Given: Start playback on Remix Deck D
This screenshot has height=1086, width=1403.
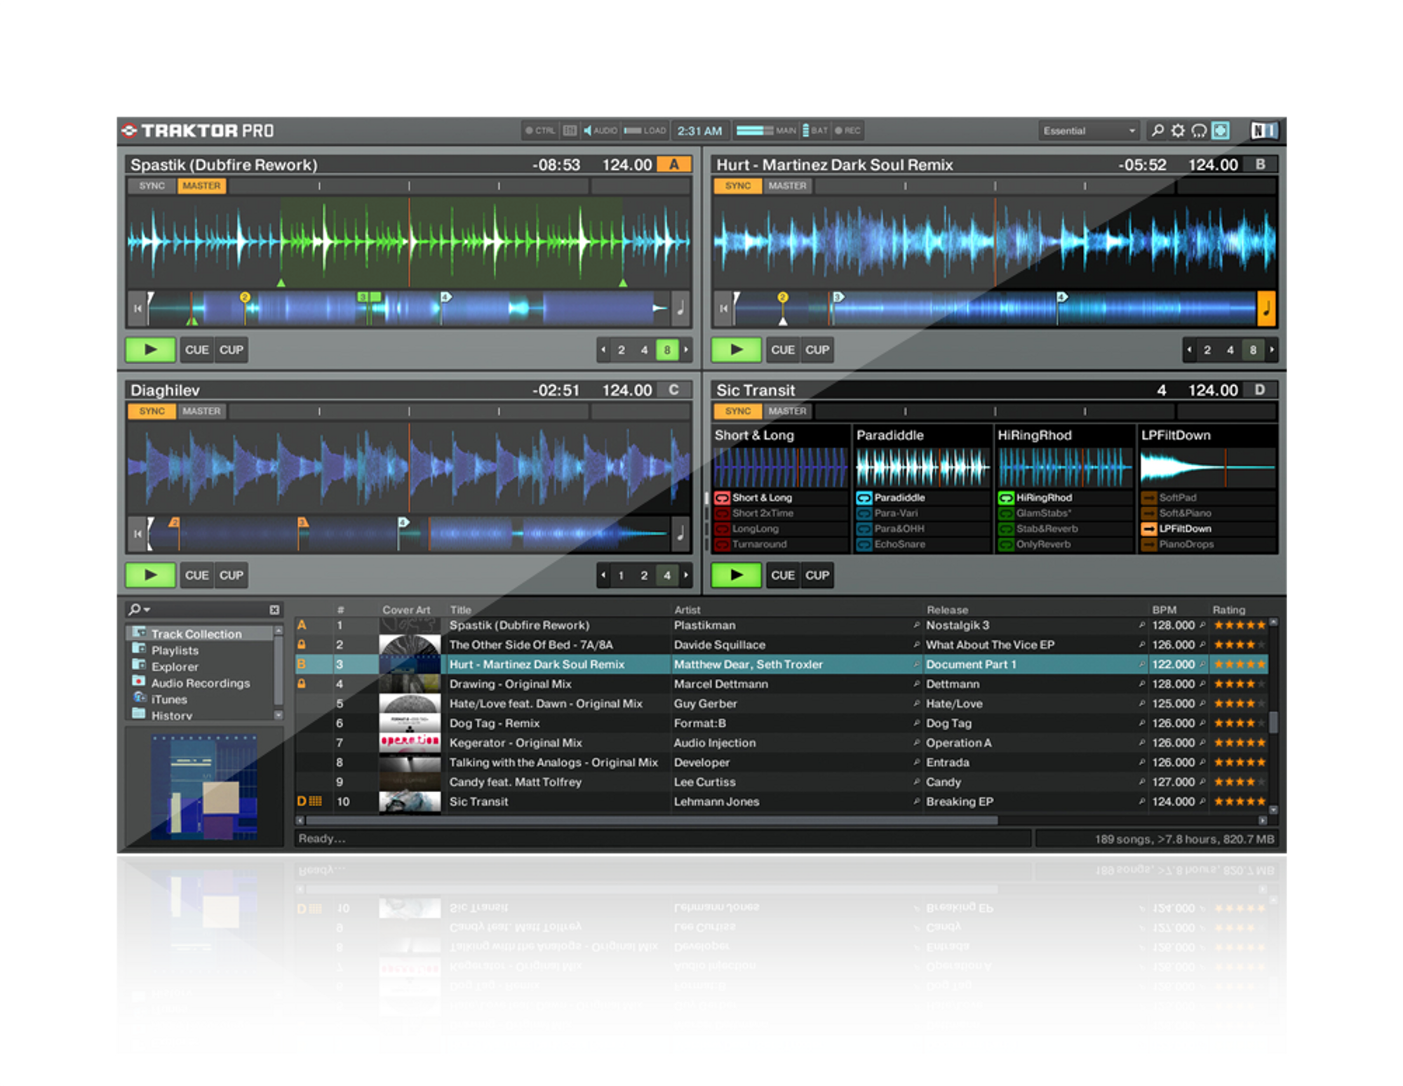Looking at the screenshot, I should (736, 575).
